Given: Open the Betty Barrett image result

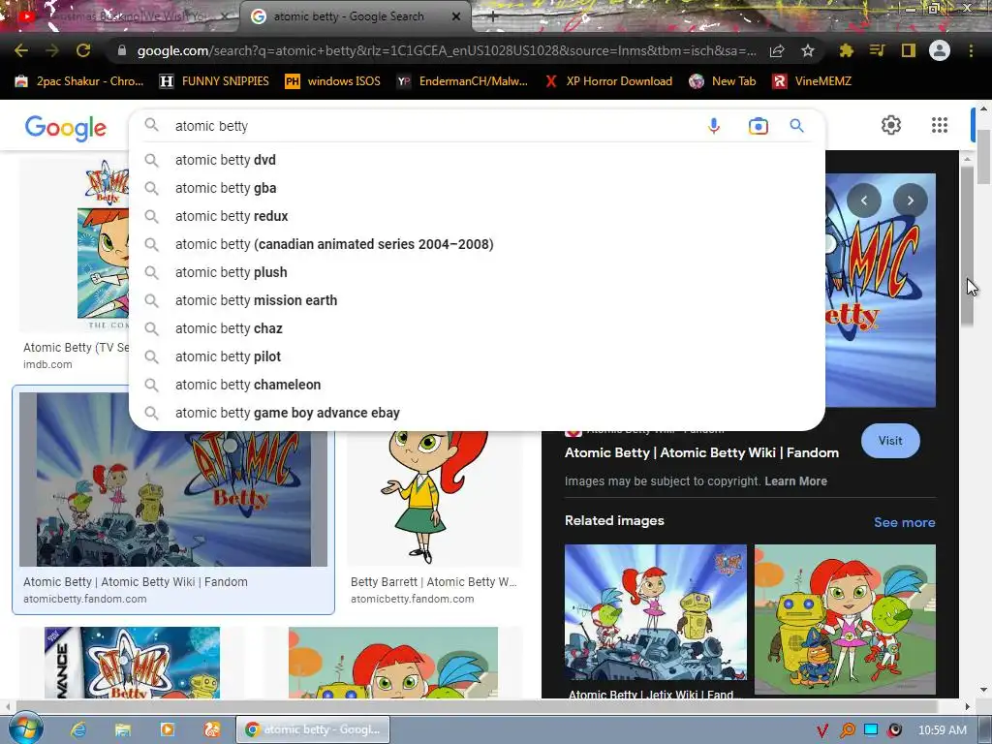Looking at the screenshot, I should click(x=435, y=499).
